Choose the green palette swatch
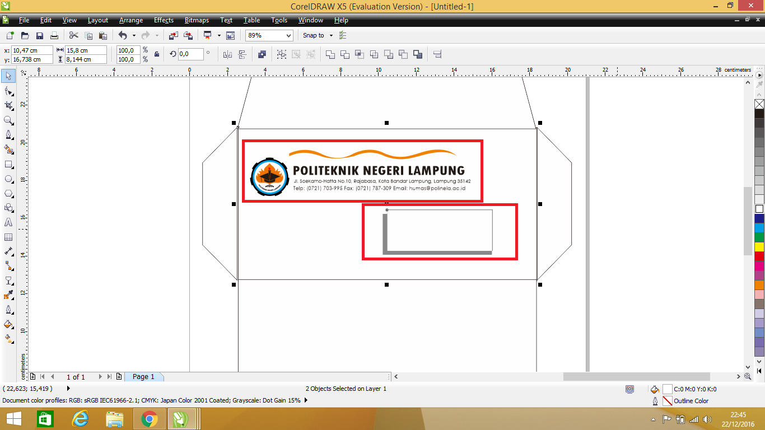This screenshot has width=765, height=430. [759, 237]
